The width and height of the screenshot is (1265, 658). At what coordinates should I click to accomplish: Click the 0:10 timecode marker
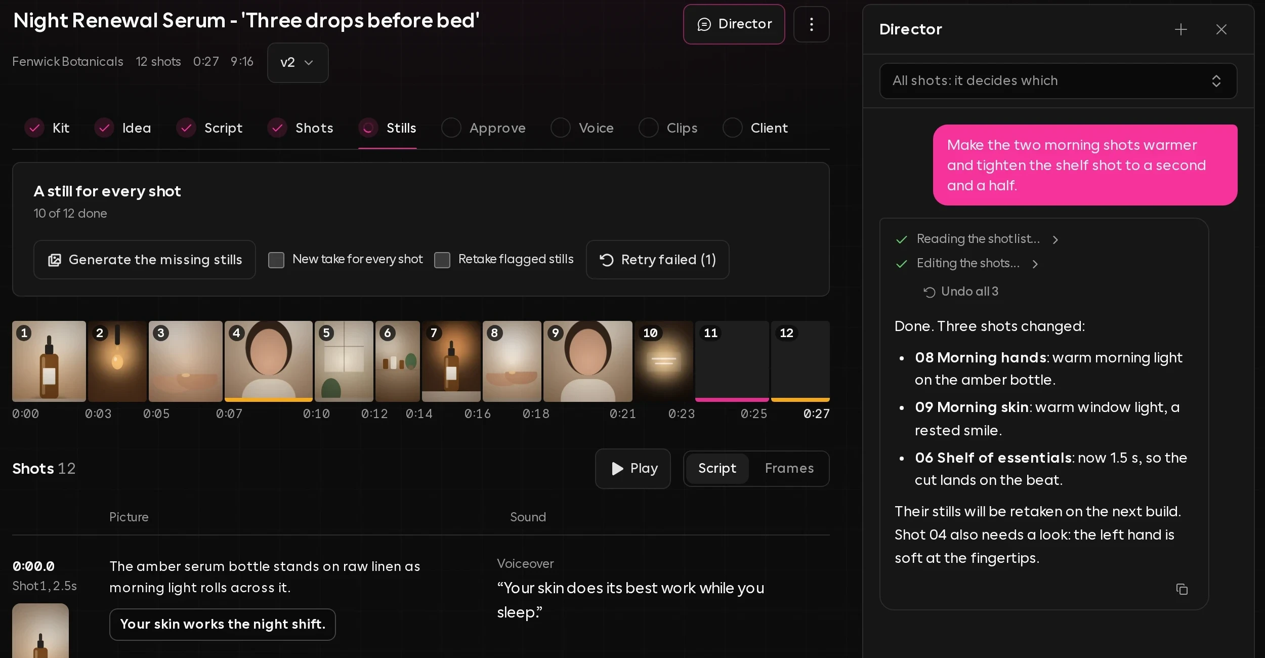pos(316,414)
